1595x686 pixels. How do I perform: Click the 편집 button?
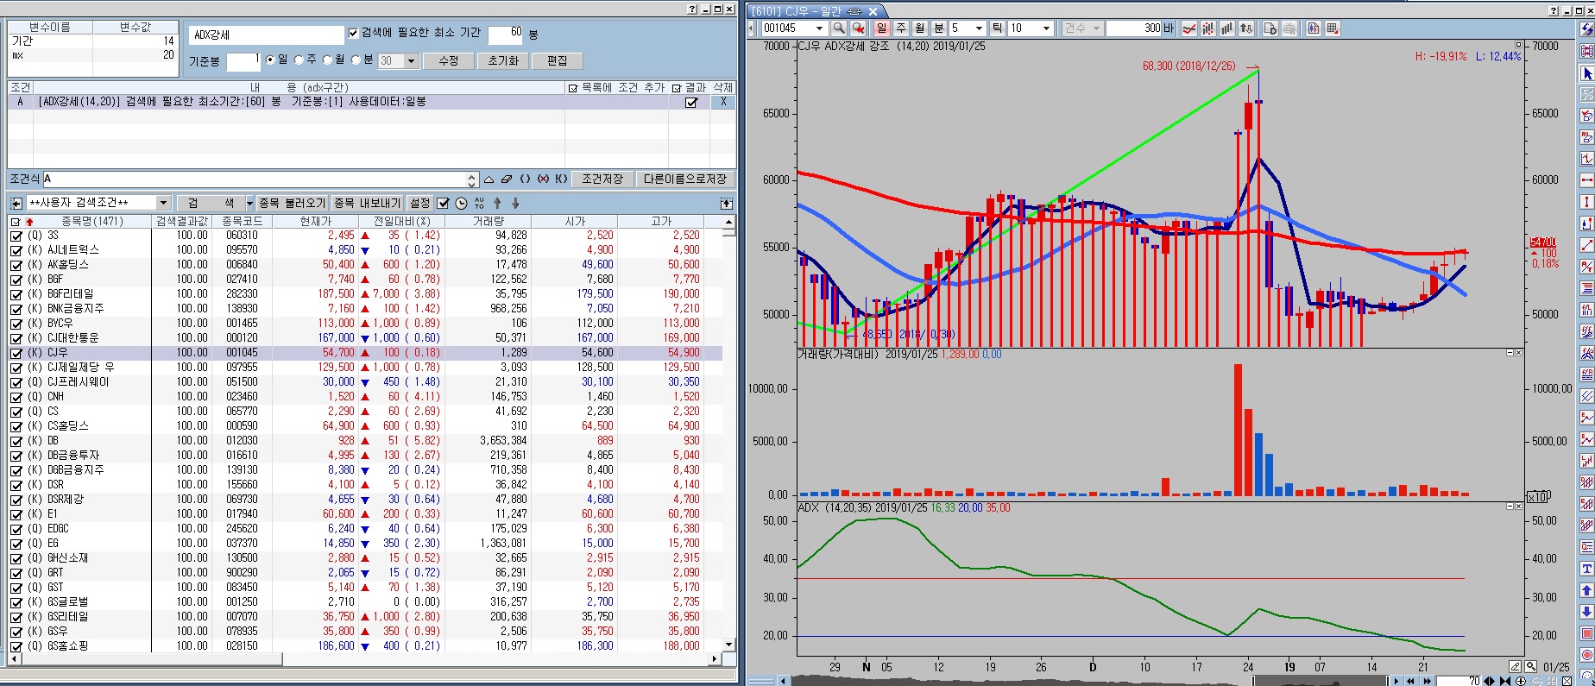tap(558, 61)
